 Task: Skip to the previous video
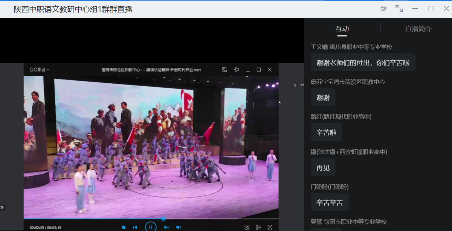tap(135, 227)
